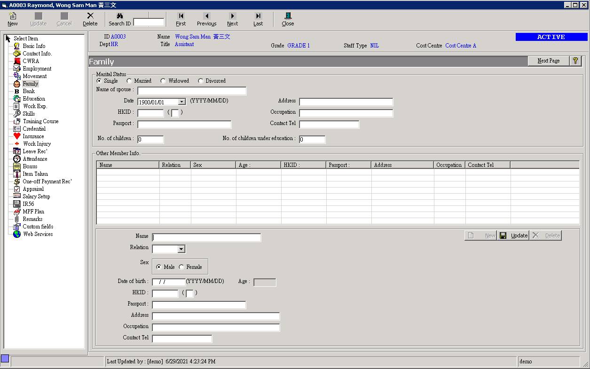This screenshot has width=590, height=369.
Task: Choose Female for member sex
Action: [x=181, y=267]
